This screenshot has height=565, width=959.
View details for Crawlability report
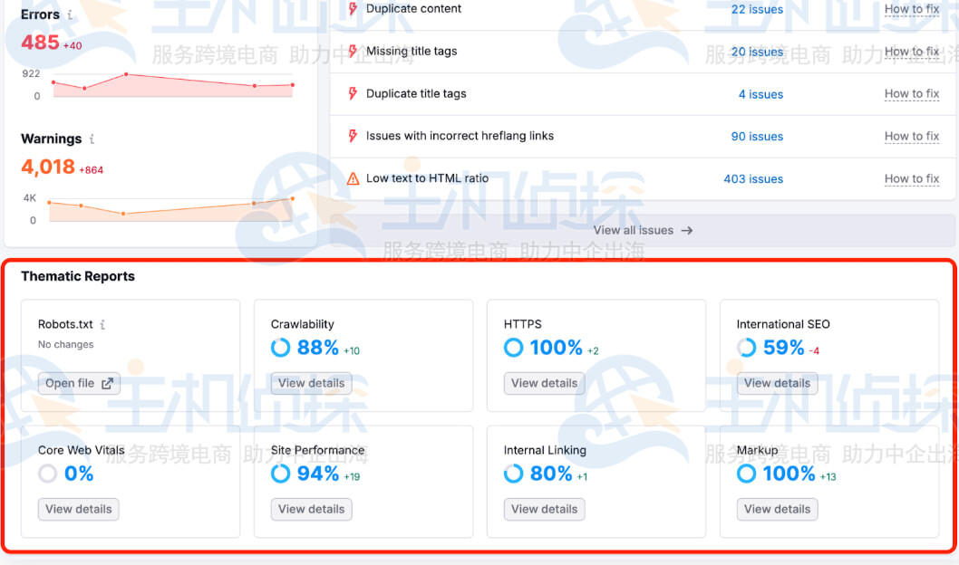tap(311, 383)
